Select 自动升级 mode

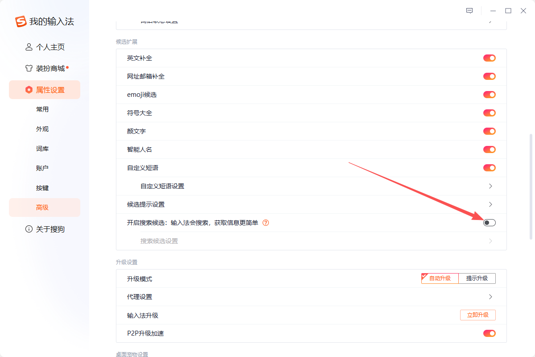(x=440, y=278)
